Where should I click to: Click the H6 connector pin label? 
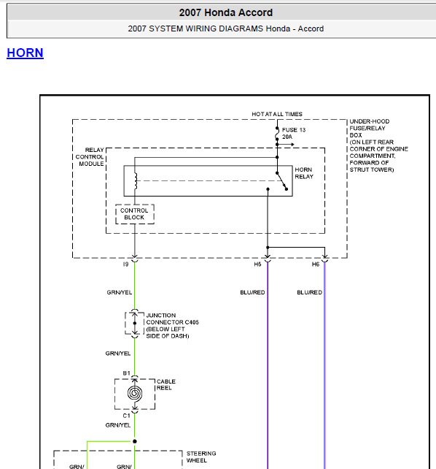[316, 264]
